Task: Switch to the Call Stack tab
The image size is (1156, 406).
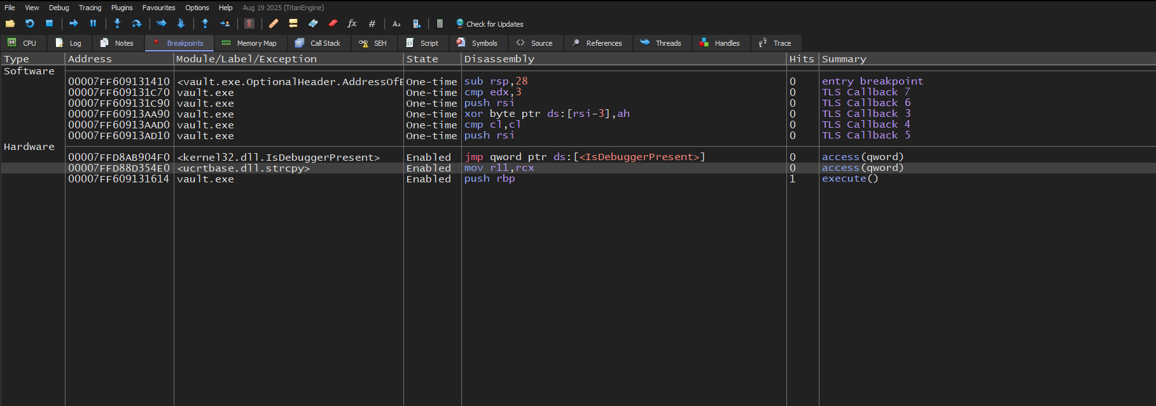Action: (318, 43)
